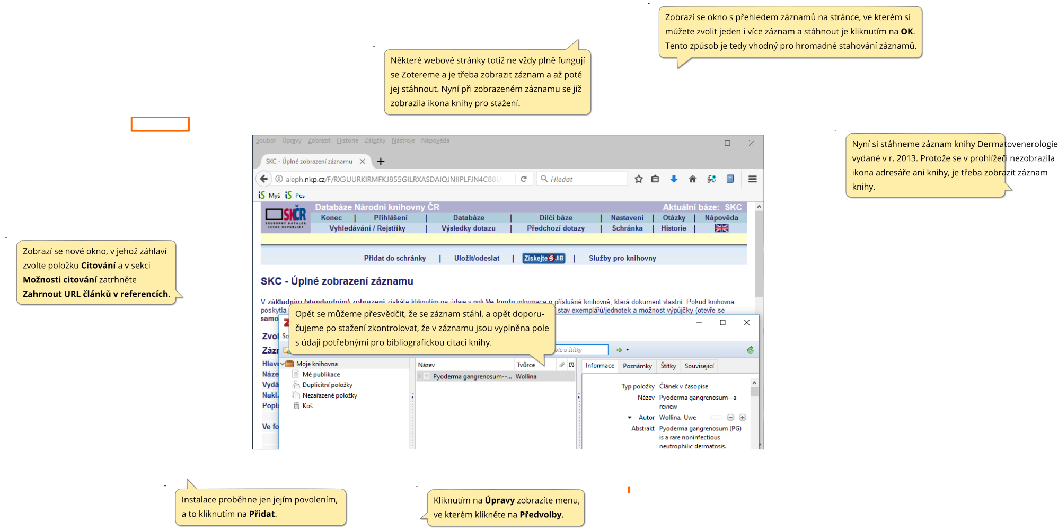
Task: Add author with the plus icon
Action: [743, 418]
